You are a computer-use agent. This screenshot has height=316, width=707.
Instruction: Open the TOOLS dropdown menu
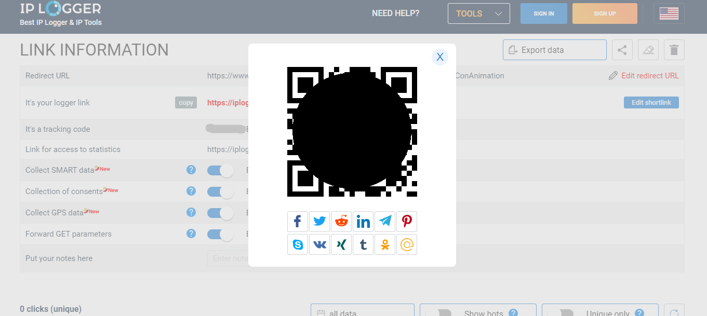click(x=479, y=13)
